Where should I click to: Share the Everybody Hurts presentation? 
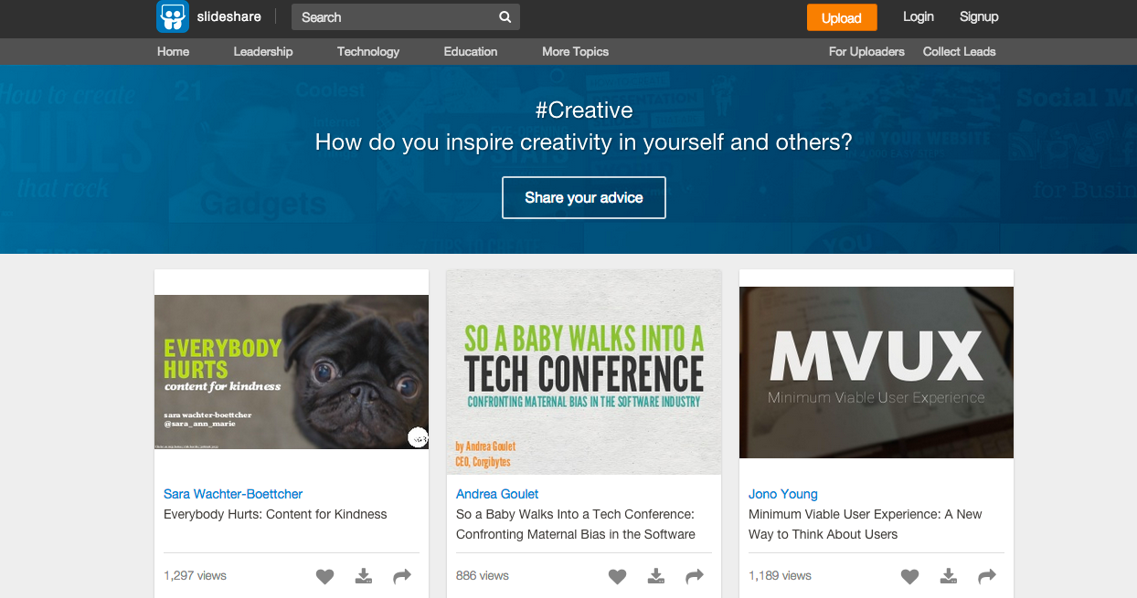click(401, 576)
